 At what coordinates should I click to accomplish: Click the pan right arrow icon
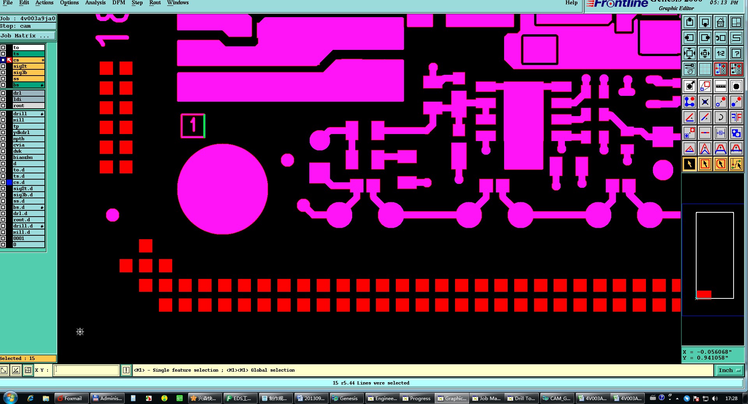tap(705, 38)
